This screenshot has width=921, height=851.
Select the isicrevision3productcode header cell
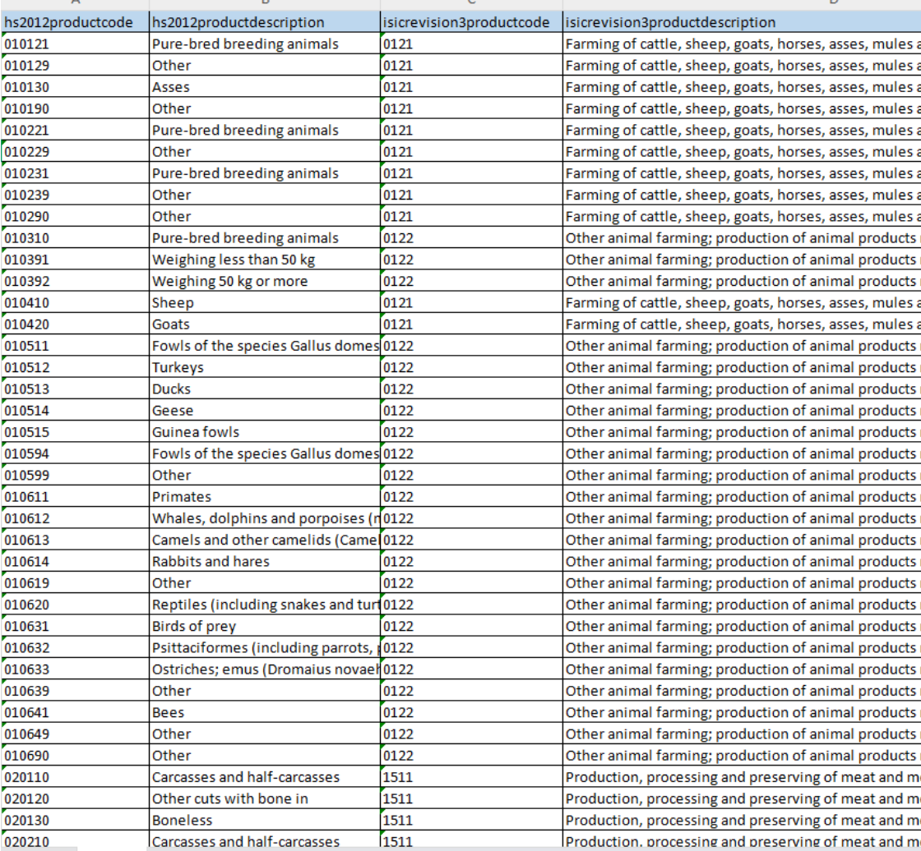click(472, 22)
